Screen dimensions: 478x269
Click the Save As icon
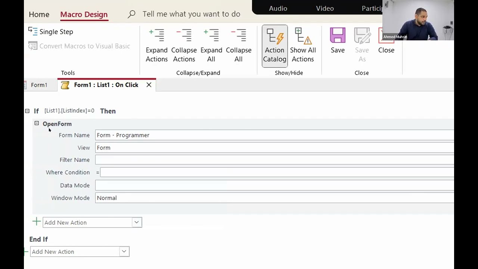pyautogui.click(x=362, y=36)
